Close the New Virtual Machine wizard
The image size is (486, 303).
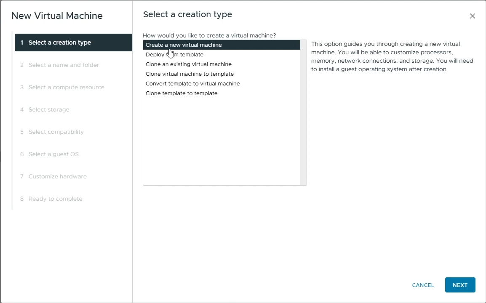coord(472,16)
